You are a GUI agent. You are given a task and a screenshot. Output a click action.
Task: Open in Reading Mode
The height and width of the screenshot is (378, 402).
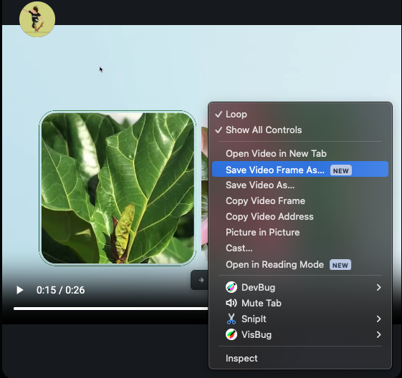(300, 264)
